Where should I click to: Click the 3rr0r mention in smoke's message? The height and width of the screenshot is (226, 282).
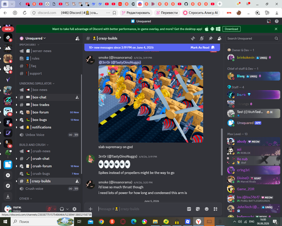[120, 62]
